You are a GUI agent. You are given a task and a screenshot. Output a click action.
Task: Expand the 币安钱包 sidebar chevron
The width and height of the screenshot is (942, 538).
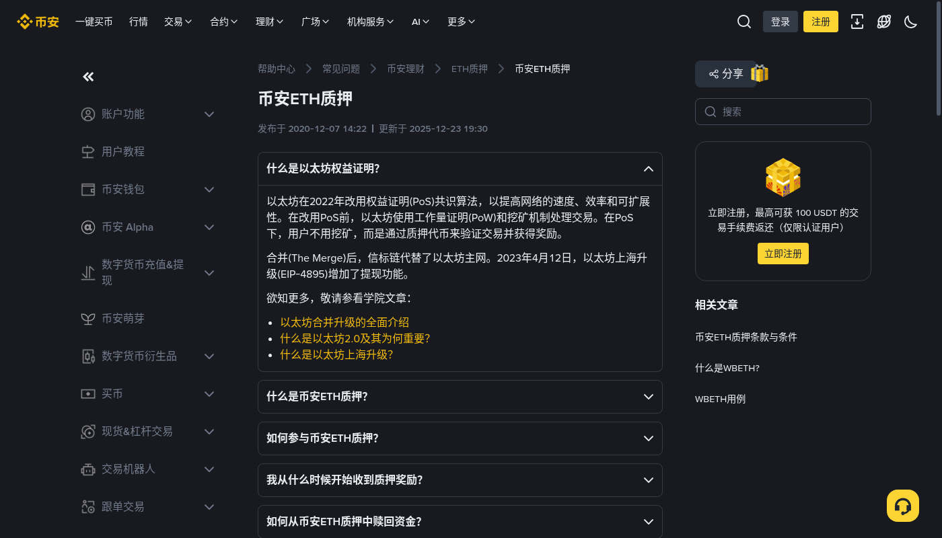pos(209,190)
